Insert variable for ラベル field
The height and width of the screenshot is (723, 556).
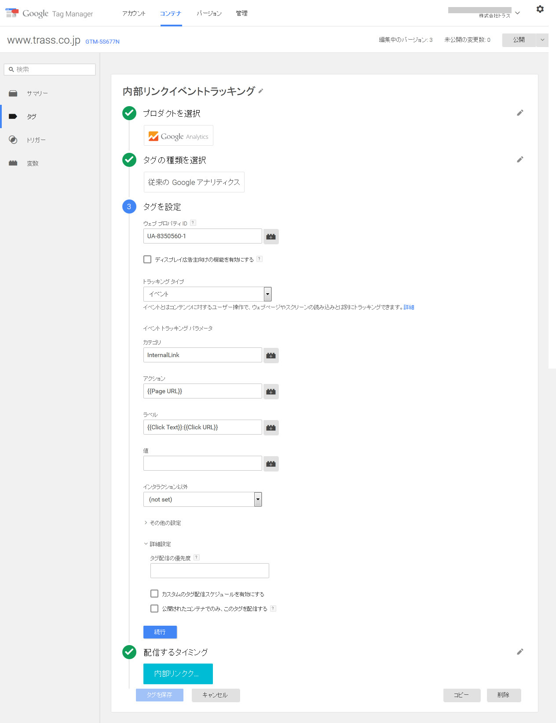click(271, 428)
